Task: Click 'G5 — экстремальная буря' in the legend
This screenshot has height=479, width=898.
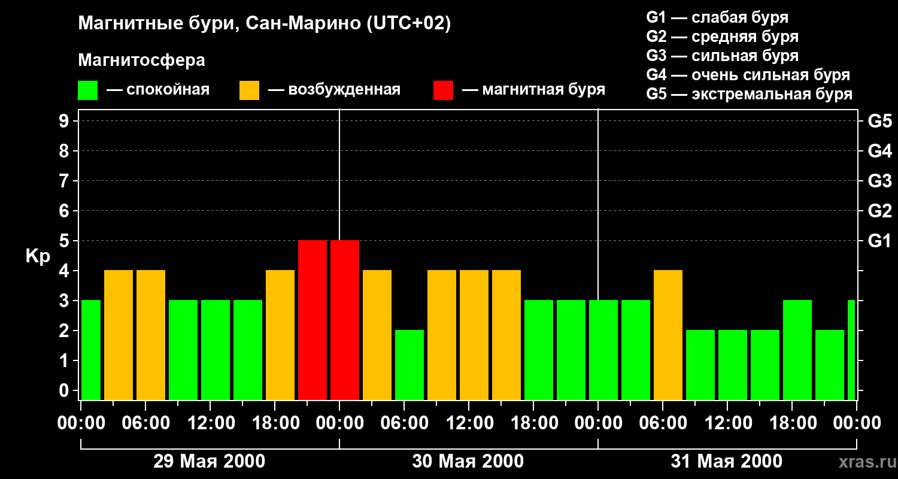Action: (750, 94)
